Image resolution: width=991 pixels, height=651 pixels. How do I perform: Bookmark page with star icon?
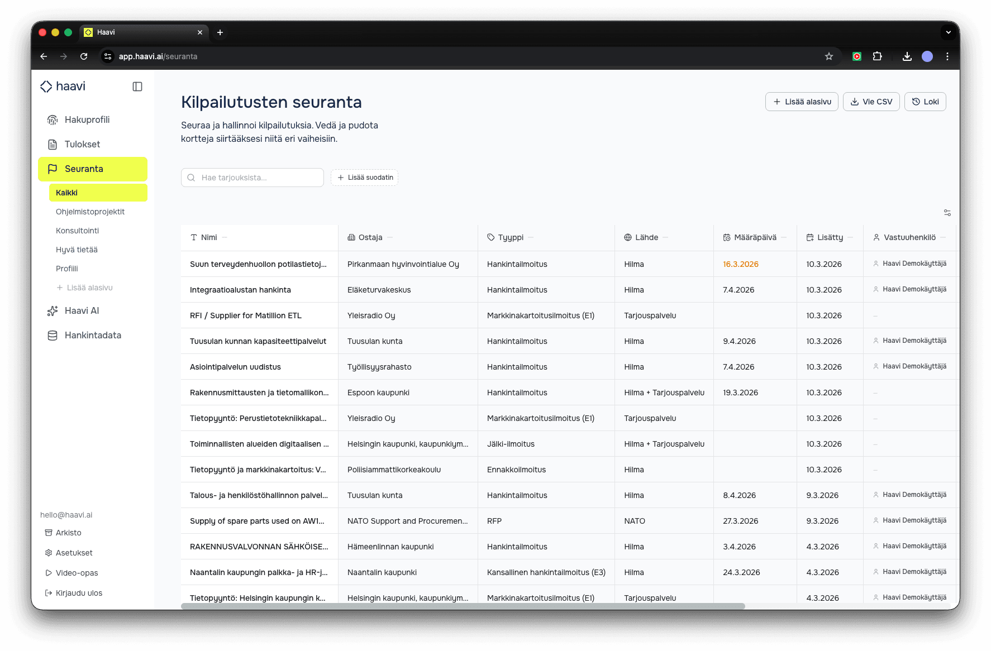(829, 56)
